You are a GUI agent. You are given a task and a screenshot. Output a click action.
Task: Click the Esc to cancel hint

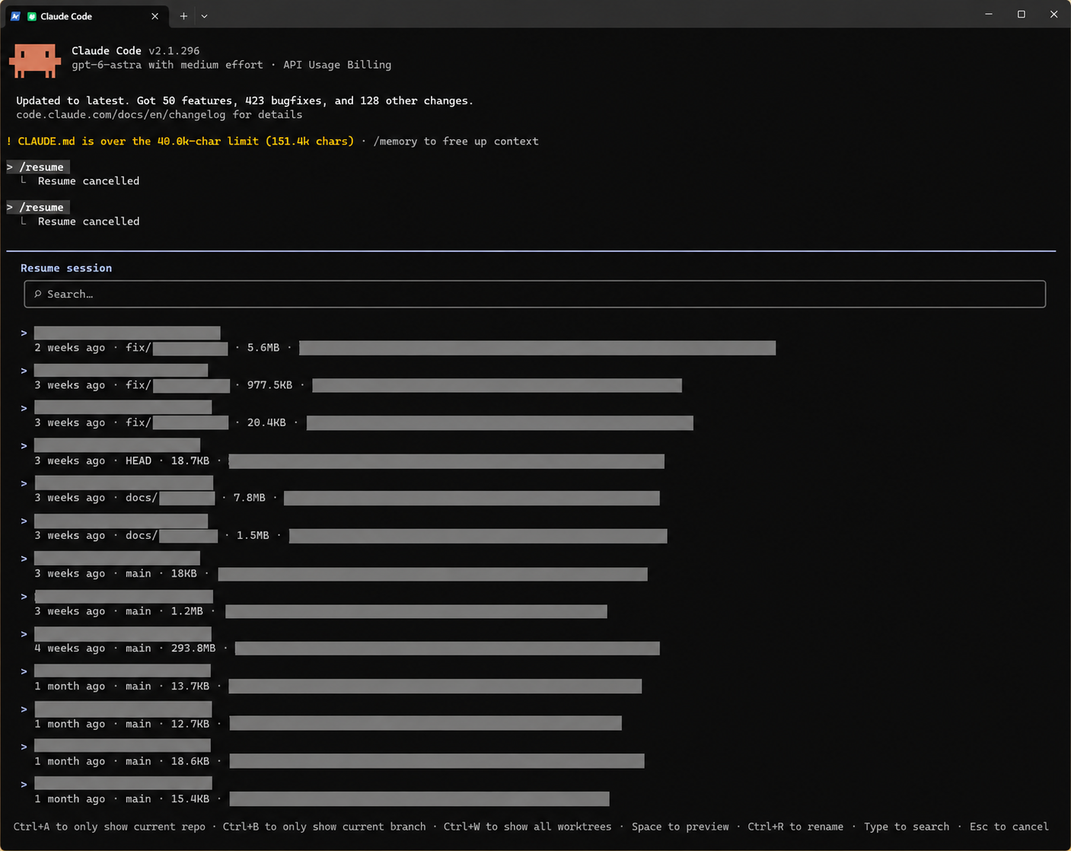click(1009, 827)
